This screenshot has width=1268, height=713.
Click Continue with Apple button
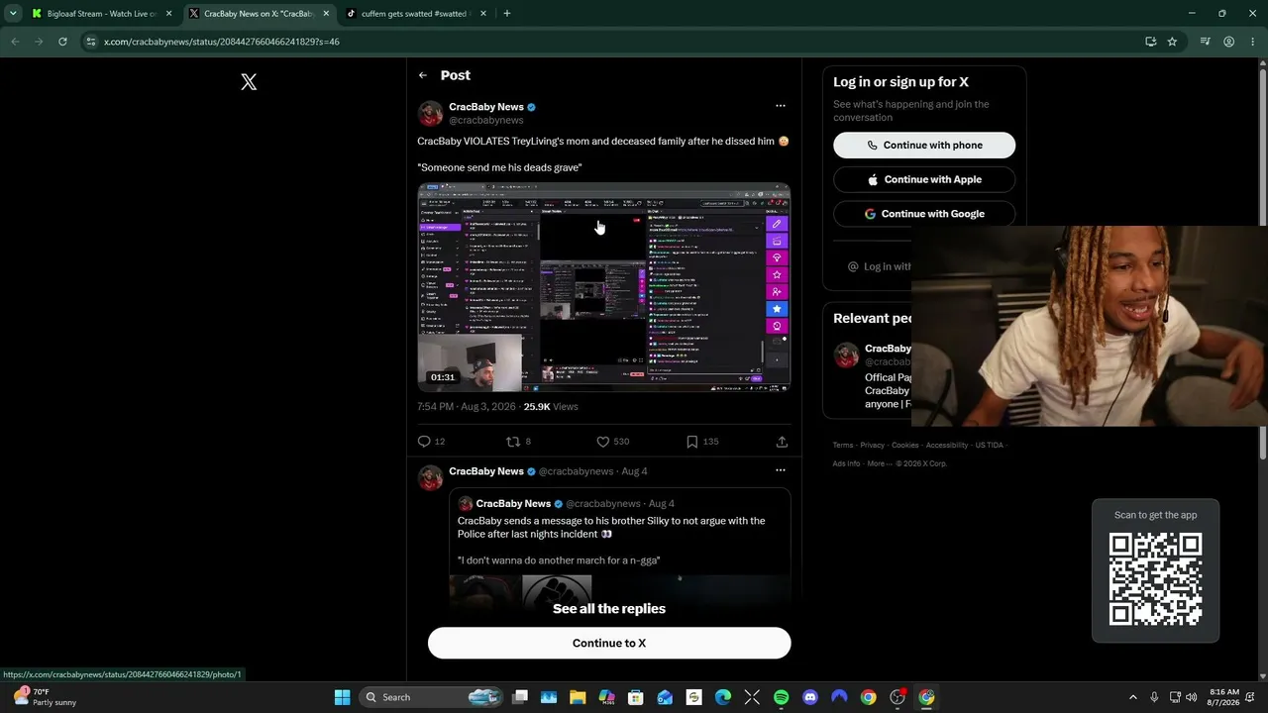pos(924,179)
